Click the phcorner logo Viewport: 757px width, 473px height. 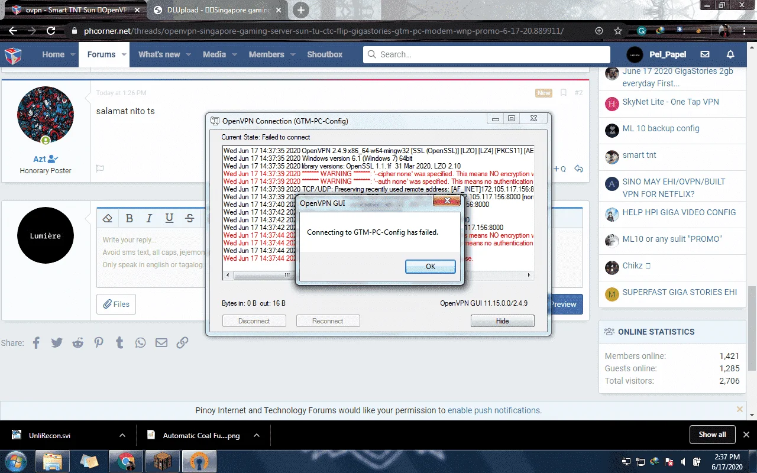14,55
